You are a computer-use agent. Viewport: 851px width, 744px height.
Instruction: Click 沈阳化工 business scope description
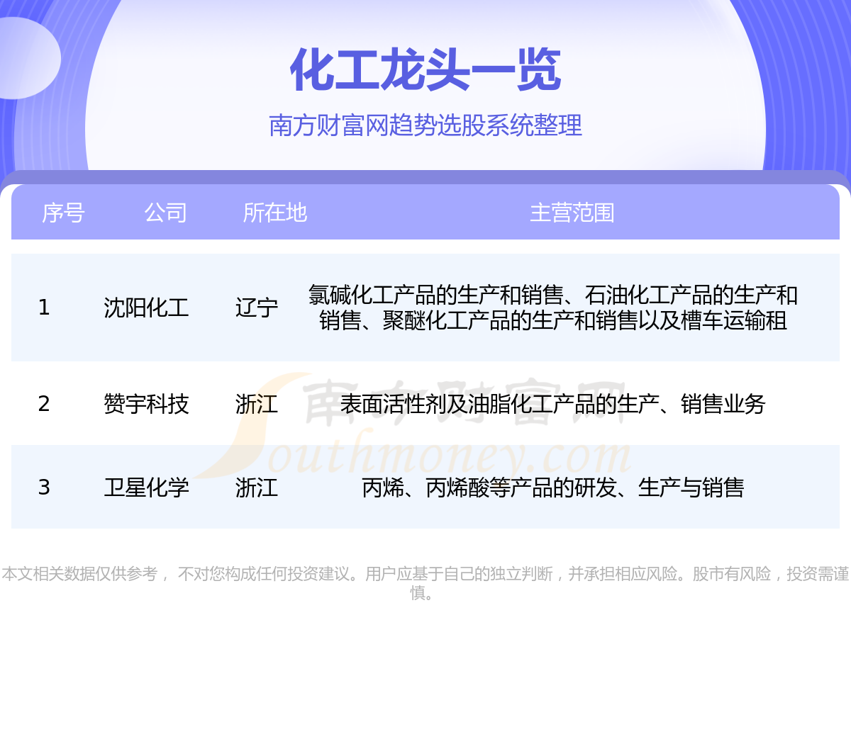coord(553,308)
